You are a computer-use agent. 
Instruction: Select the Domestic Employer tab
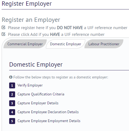coord(66,44)
